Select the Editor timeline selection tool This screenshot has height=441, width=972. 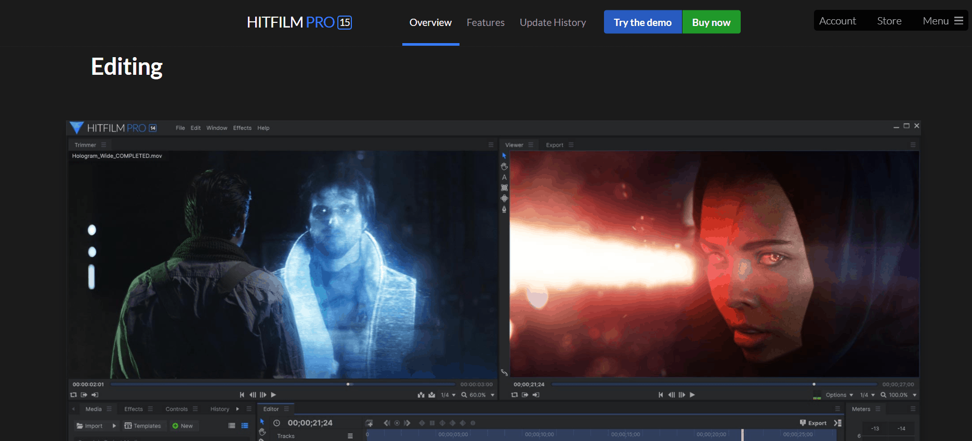coord(262,421)
